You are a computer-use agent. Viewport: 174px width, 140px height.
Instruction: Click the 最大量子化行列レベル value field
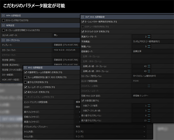tap(139, 120)
